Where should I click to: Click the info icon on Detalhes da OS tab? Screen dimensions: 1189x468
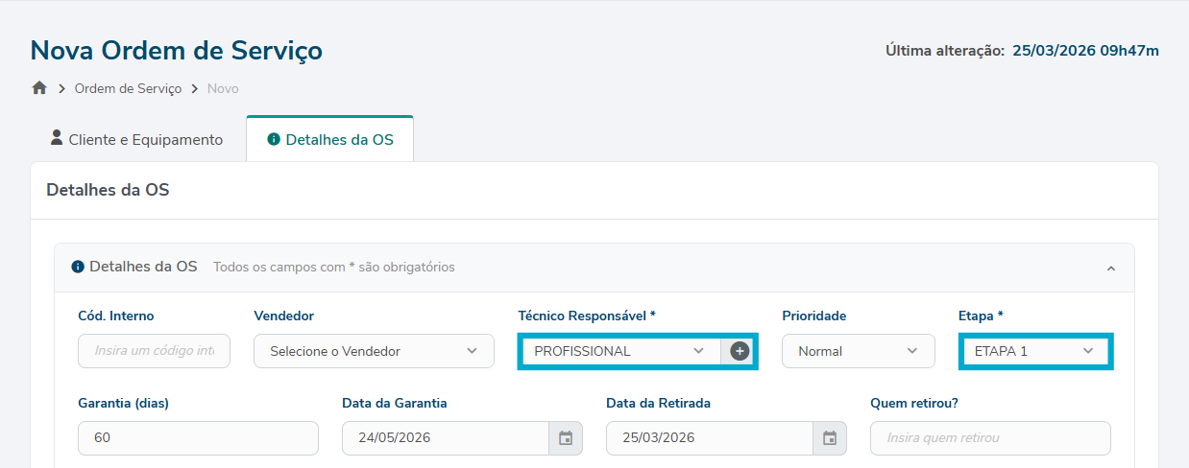(274, 140)
